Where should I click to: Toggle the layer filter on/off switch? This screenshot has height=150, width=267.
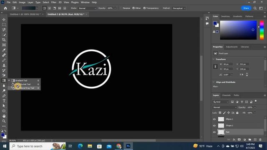coord(256,101)
